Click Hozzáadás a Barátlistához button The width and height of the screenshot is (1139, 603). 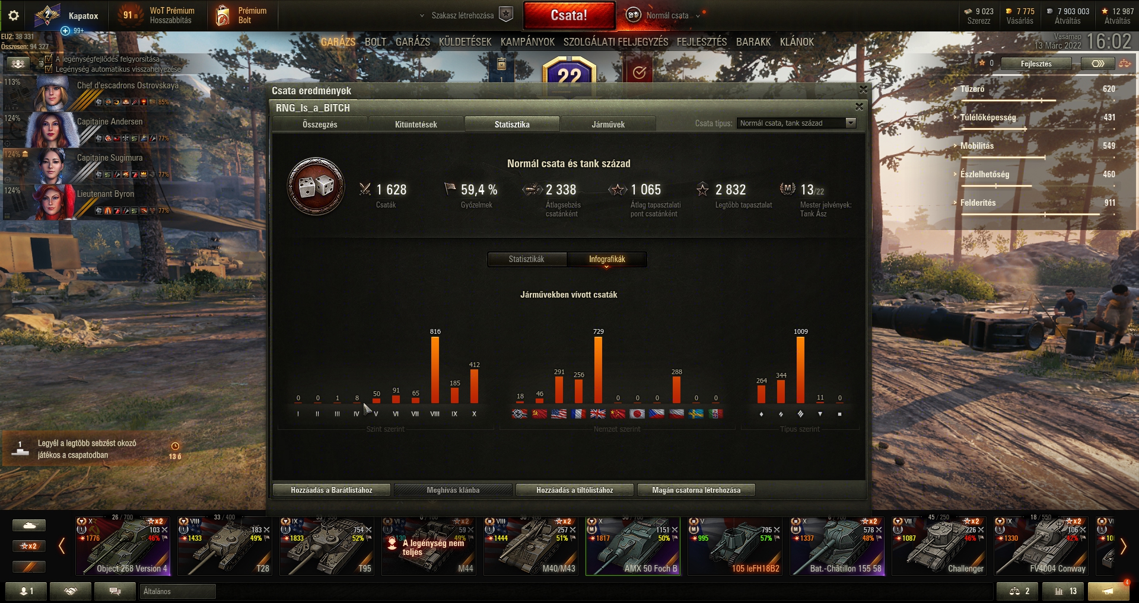click(332, 490)
